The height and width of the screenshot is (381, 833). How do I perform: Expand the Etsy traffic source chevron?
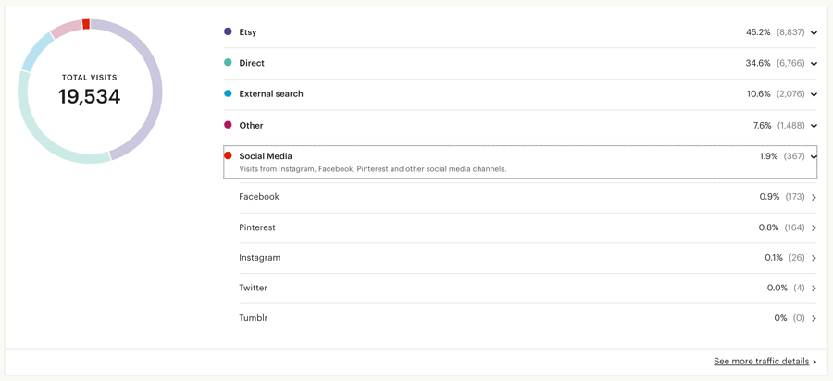point(814,33)
